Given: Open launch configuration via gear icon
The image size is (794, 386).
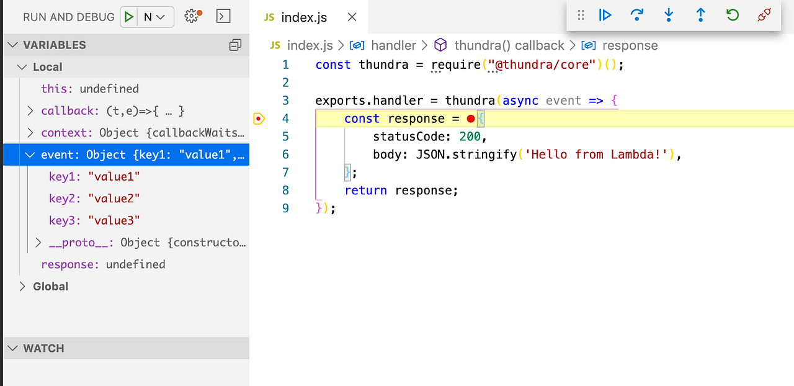Looking at the screenshot, I should [192, 16].
